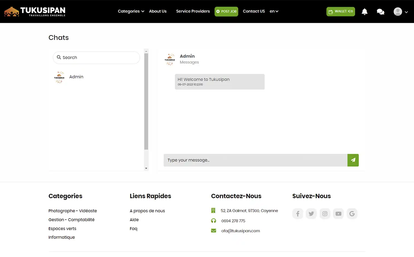Click the POST JOB button
This screenshot has width=414, height=257.
[226, 11]
